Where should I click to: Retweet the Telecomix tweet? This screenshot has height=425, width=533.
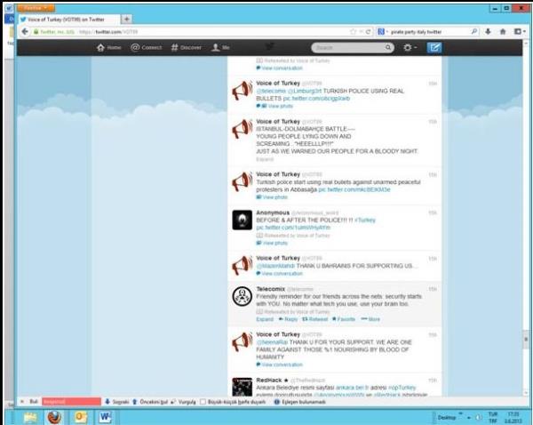coord(315,319)
